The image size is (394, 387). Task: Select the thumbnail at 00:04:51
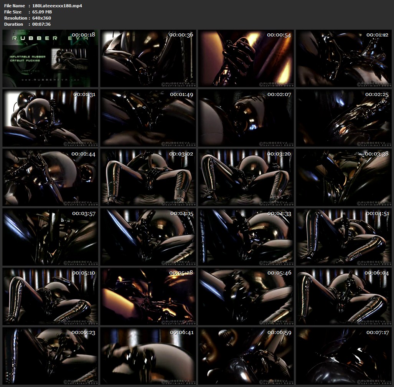(x=344, y=237)
